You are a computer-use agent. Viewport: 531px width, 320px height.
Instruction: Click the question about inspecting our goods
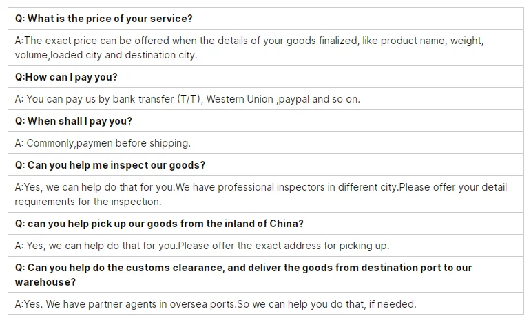click(110, 165)
